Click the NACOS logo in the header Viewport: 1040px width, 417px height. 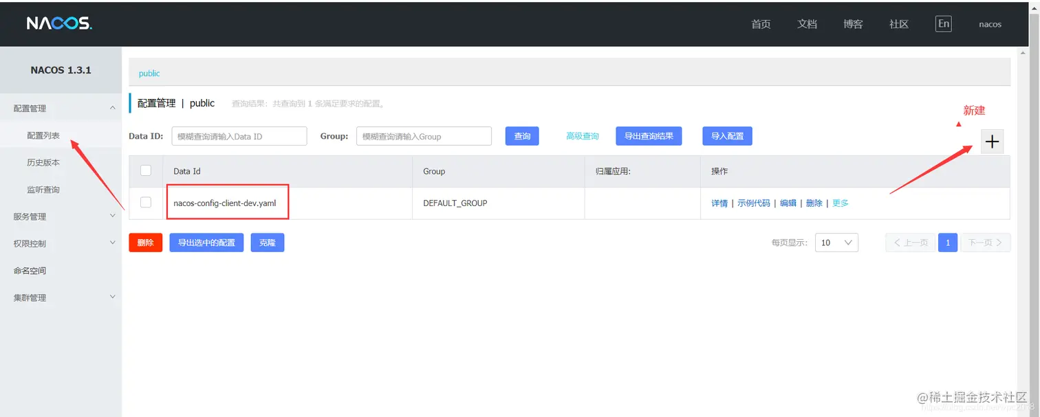[x=59, y=23]
